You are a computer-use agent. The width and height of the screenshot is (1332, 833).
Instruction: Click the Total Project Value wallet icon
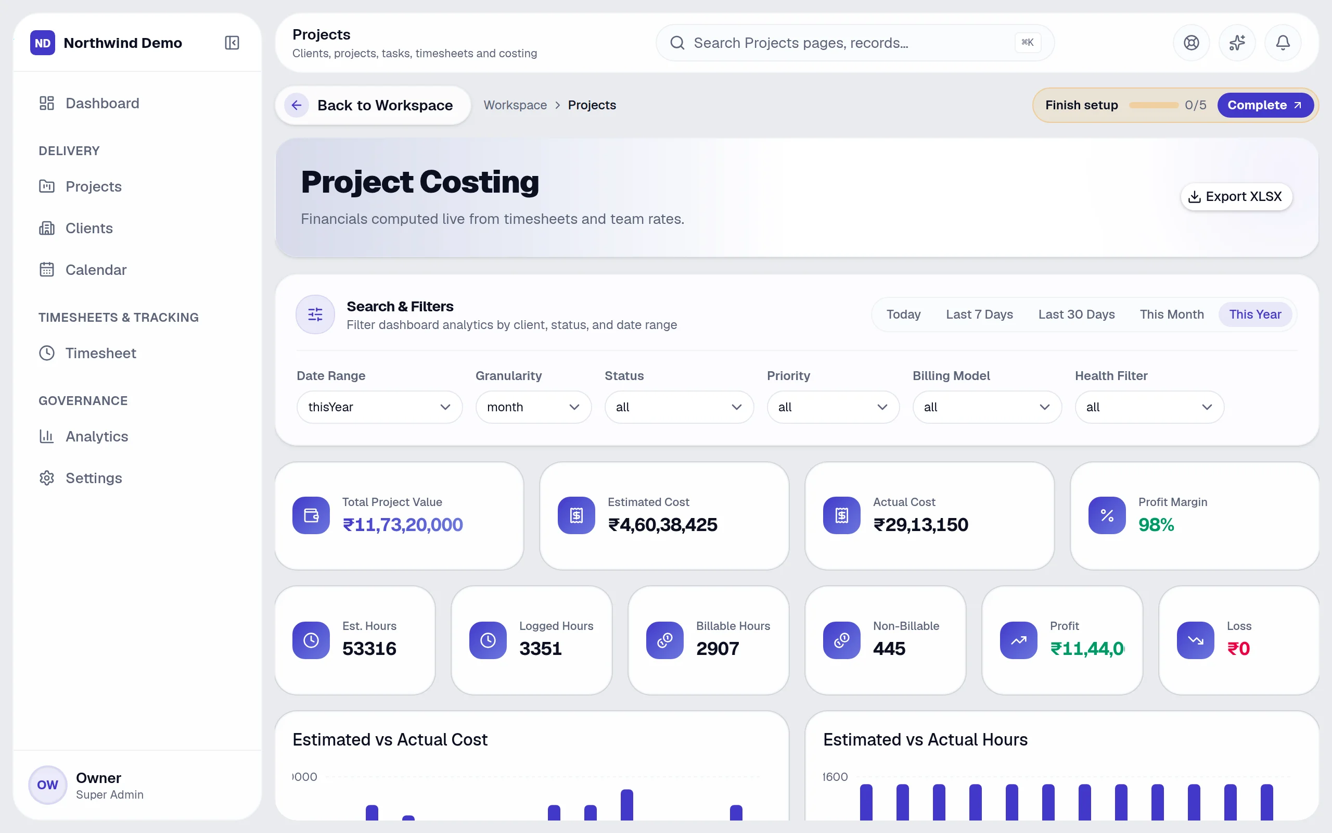click(x=311, y=515)
